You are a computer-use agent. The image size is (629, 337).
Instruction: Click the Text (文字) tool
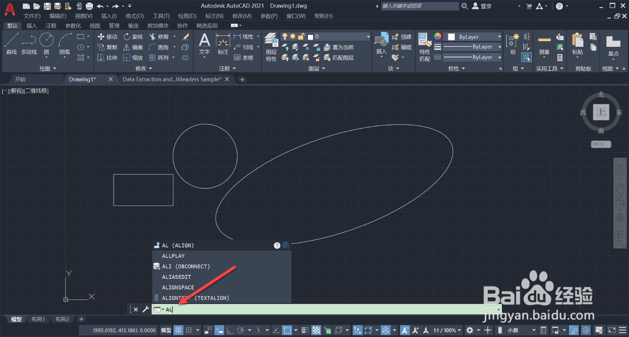click(x=205, y=44)
